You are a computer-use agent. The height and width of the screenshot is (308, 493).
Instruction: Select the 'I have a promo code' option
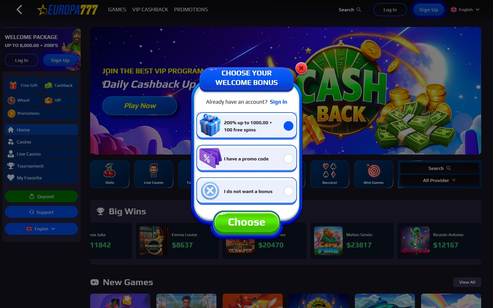[246, 159]
